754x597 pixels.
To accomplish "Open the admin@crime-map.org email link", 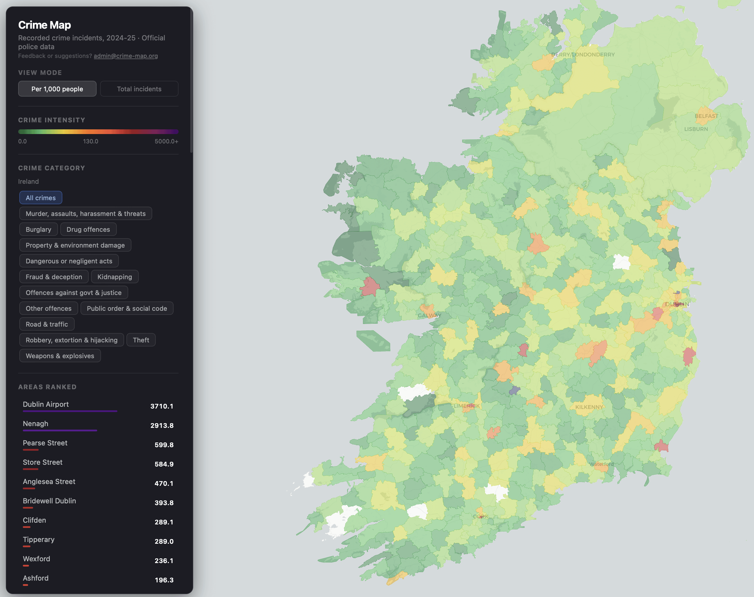I will coord(126,56).
